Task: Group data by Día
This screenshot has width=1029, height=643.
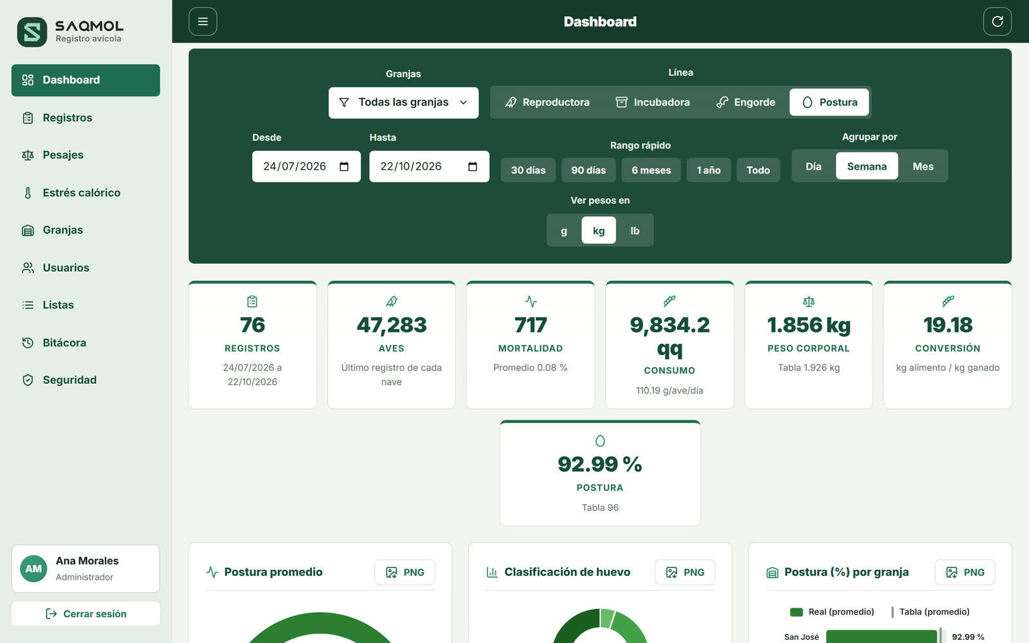Action: [814, 167]
